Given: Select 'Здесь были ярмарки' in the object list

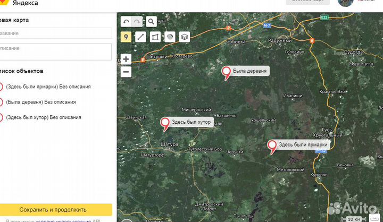Looking at the screenshot, I should click(48, 87).
